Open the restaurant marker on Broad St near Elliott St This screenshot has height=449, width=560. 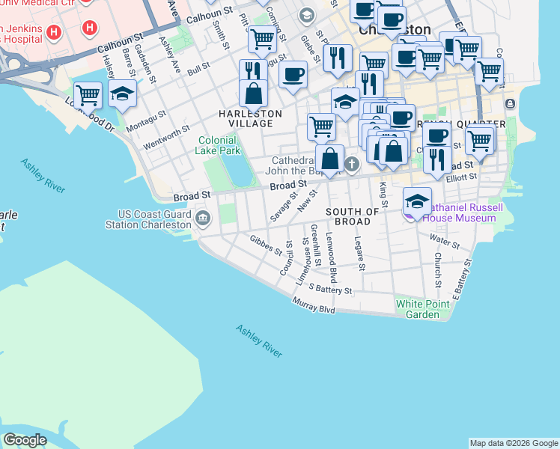coord(437,161)
